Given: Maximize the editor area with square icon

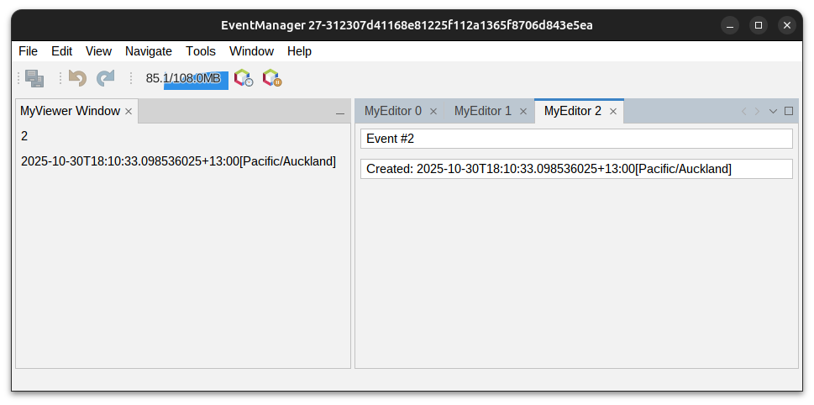Looking at the screenshot, I should [789, 111].
